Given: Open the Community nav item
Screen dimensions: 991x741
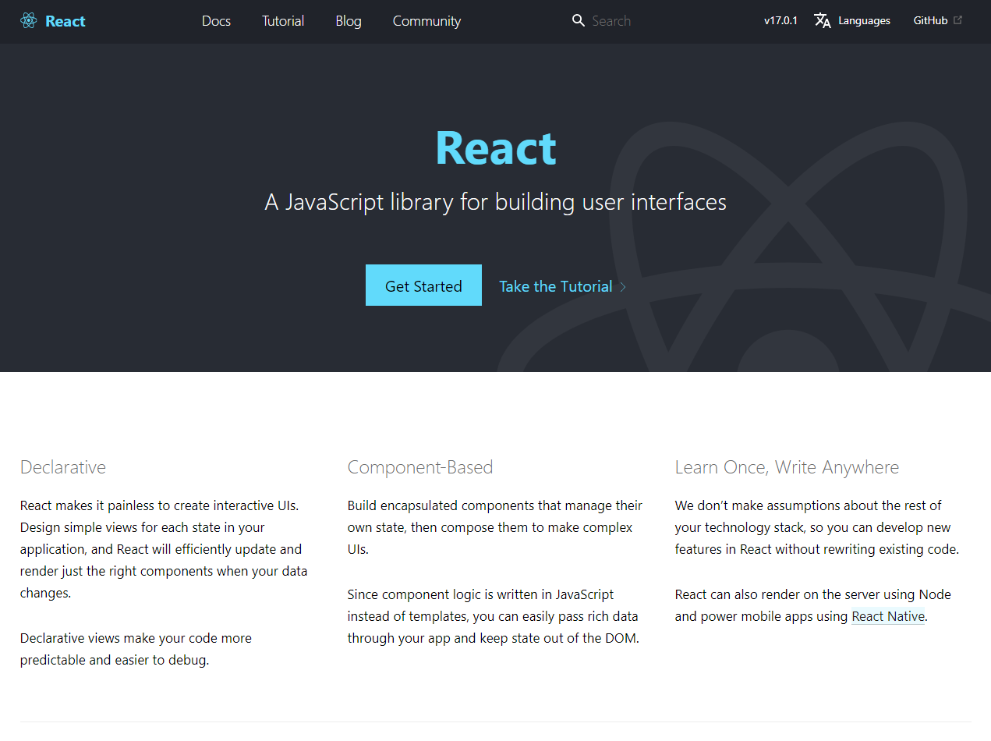Looking at the screenshot, I should pyautogui.click(x=426, y=21).
